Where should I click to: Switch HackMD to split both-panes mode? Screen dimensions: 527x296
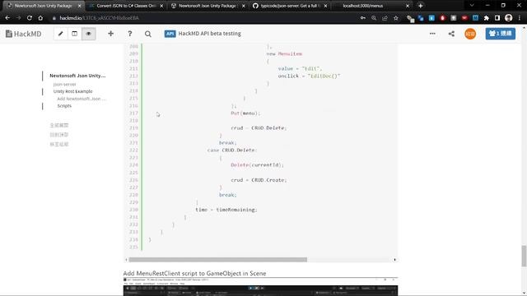[x=75, y=34]
